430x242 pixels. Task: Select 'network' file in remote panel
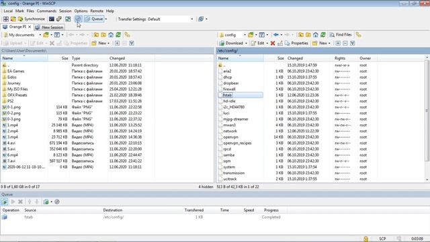tap(230, 131)
